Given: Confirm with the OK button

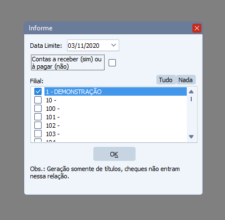Looking at the screenshot, I should click(x=114, y=154).
